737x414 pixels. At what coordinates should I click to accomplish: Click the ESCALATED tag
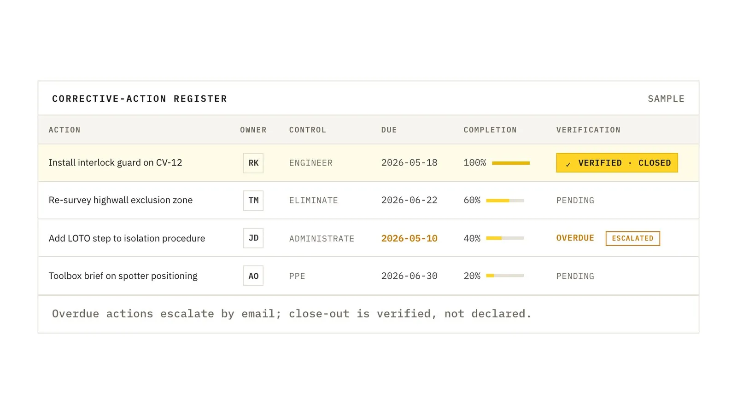(x=632, y=238)
